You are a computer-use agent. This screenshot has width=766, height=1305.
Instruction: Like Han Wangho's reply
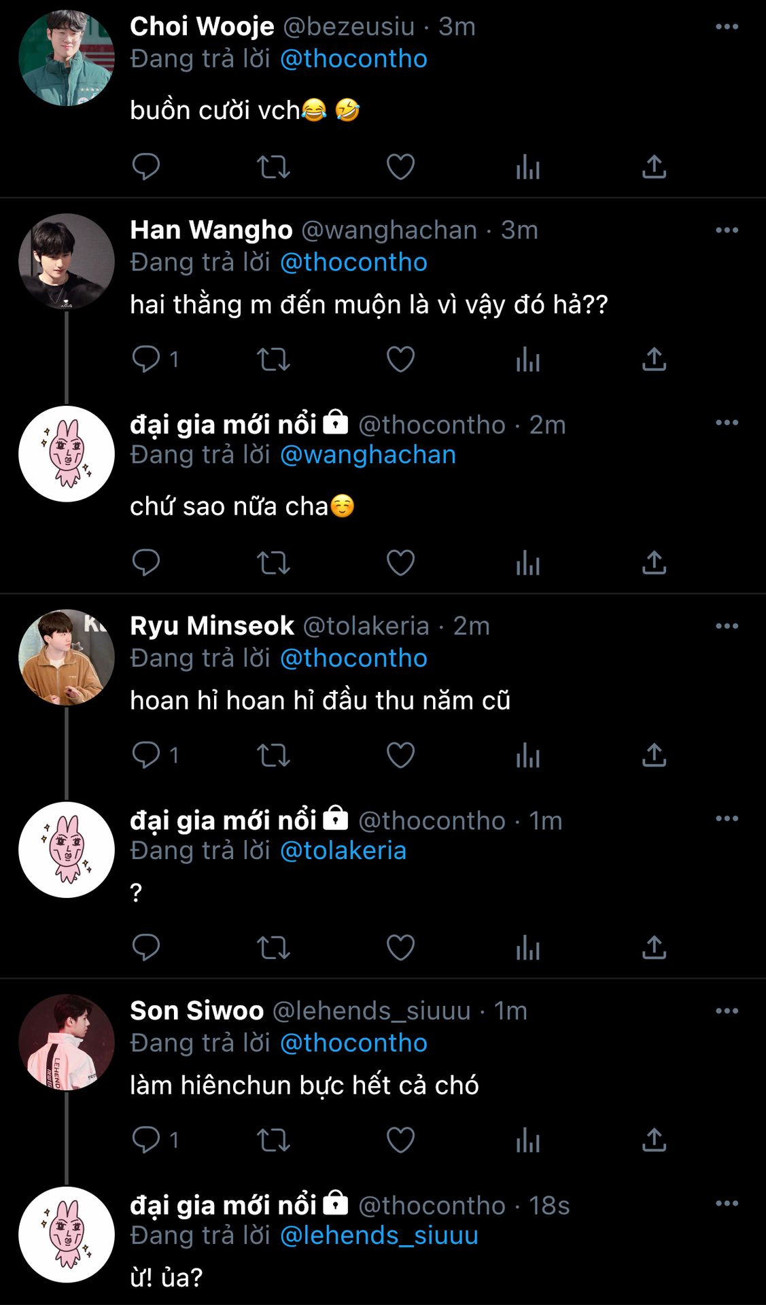pyautogui.click(x=400, y=360)
